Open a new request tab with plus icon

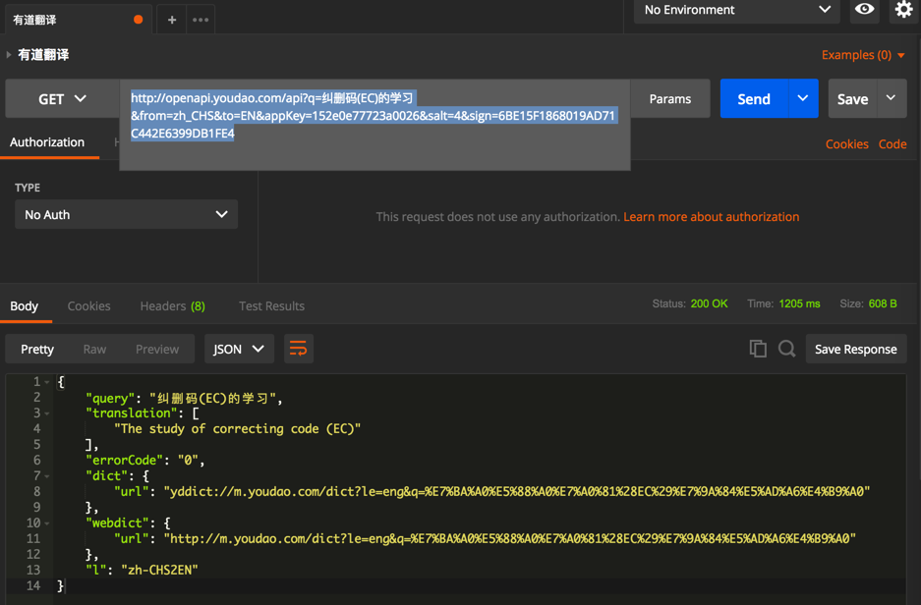[x=172, y=20]
